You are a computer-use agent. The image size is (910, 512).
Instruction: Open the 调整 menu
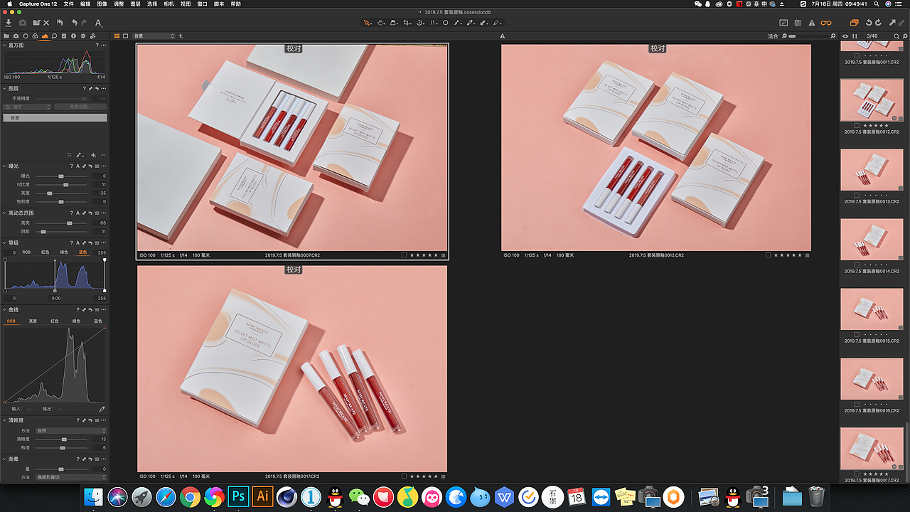119,4
